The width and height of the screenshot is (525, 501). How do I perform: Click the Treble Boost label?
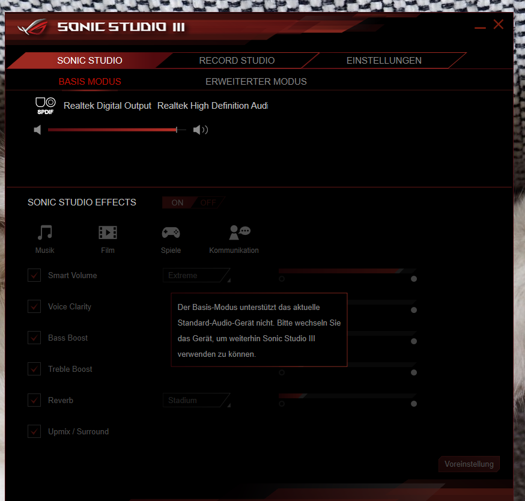[x=70, y=369]
